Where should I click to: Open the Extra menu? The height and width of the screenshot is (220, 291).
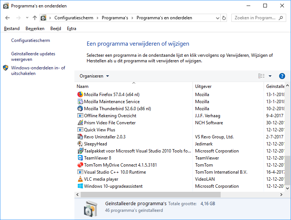click(71, 29)
